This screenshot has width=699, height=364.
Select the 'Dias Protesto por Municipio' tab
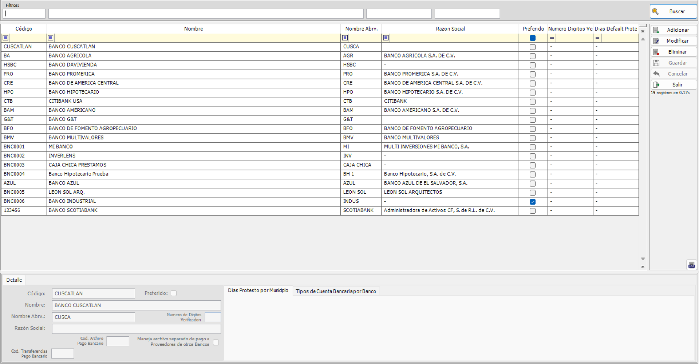pyautogui.click(x=258, y=290)
